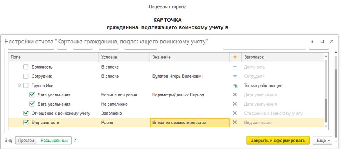Click X icon in Отношение к воинскому учету row
Image resolution: width=343 pixels, height=149 pixels.
235,113
